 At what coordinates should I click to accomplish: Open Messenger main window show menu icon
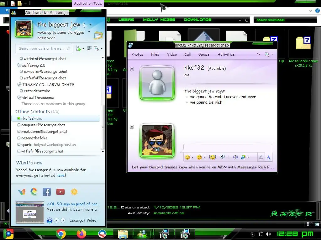(x=97, y=48)
